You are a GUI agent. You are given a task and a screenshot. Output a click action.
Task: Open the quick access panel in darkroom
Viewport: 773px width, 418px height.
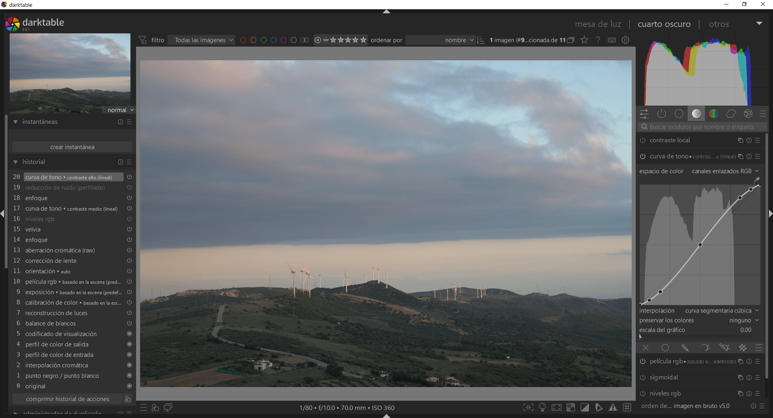pyautogui.click(x=644, y=114)
